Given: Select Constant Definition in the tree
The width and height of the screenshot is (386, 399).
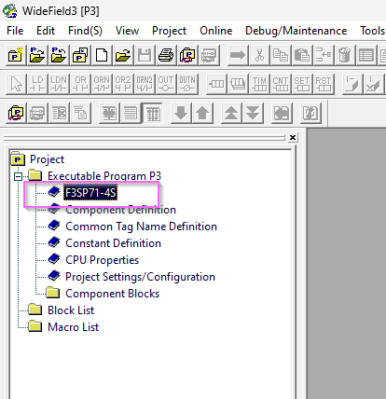Looking at the screenshot, I should click(113, 243).
